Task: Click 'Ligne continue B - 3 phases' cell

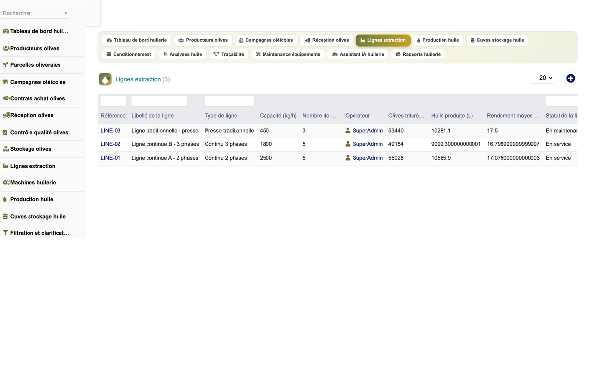Action: 165,144
